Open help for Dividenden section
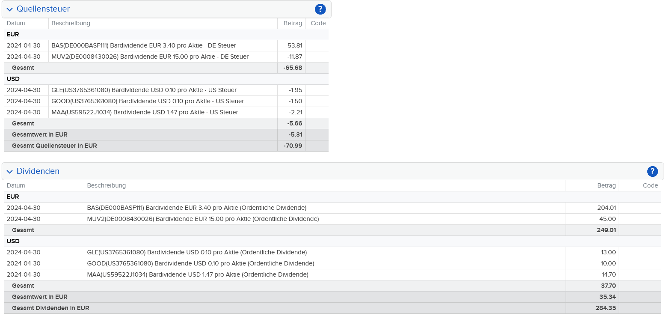The image size is (664, 316). [x=652, y=171]
